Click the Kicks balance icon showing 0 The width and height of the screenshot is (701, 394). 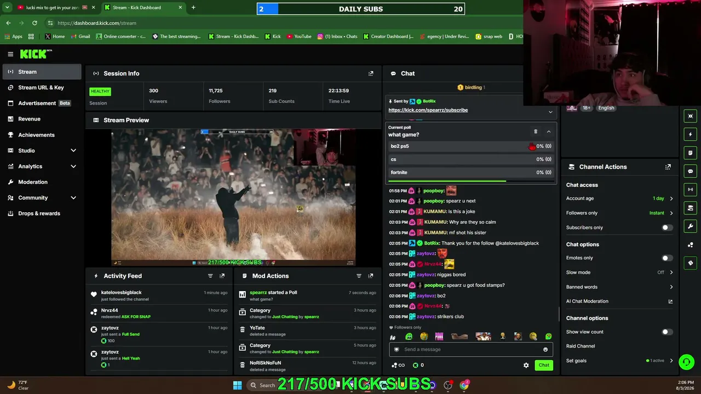click(418, 365)
